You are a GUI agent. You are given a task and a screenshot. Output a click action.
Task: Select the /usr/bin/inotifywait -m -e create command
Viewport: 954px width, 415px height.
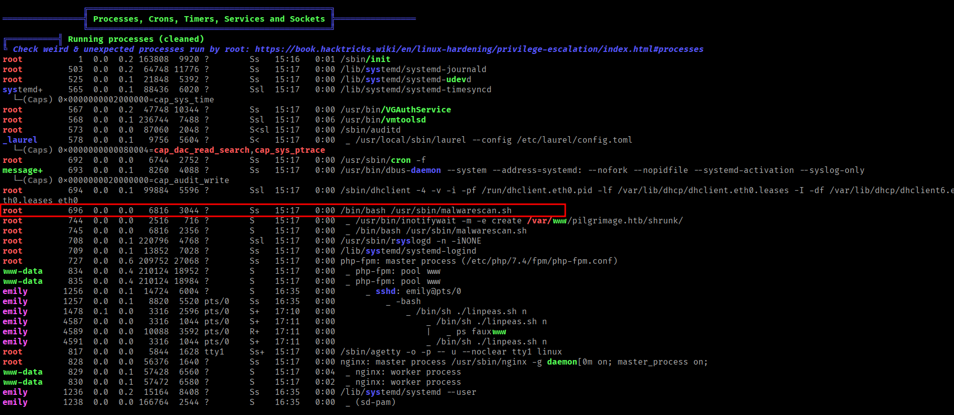coord(519,220)
